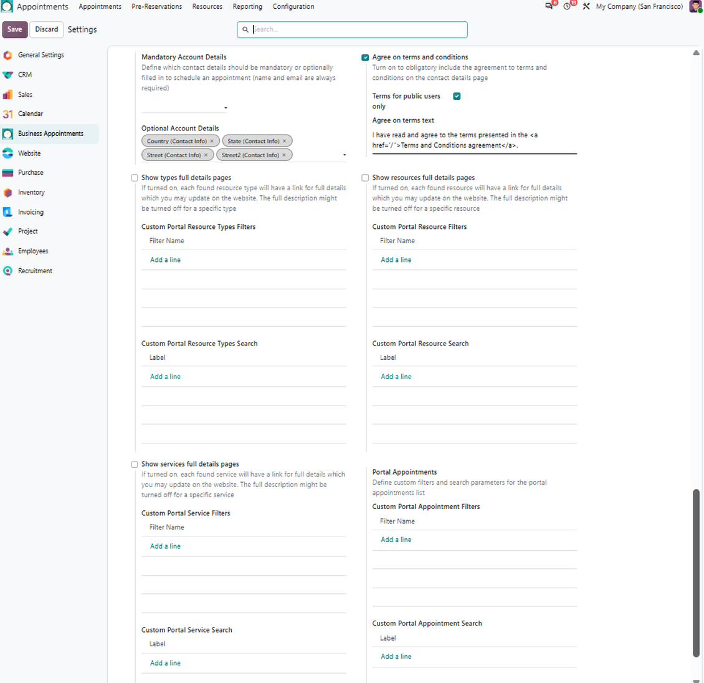Screen dimensions: 704x683
Task: Add a line under Resource Types Filters
Action: [x=165, y=260]
